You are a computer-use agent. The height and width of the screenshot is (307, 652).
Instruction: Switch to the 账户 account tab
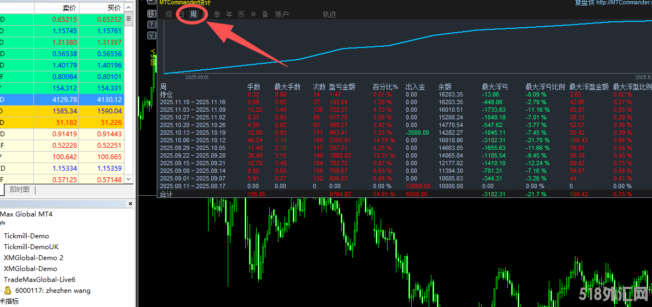282,15
